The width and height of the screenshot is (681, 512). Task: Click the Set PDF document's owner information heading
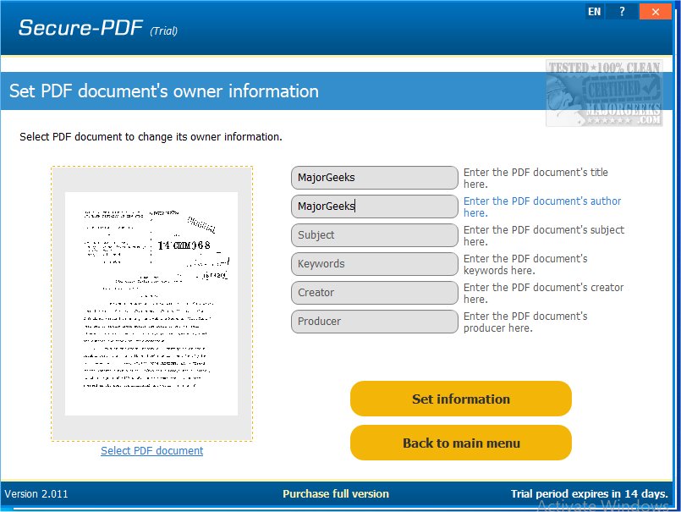pos(164,91)
